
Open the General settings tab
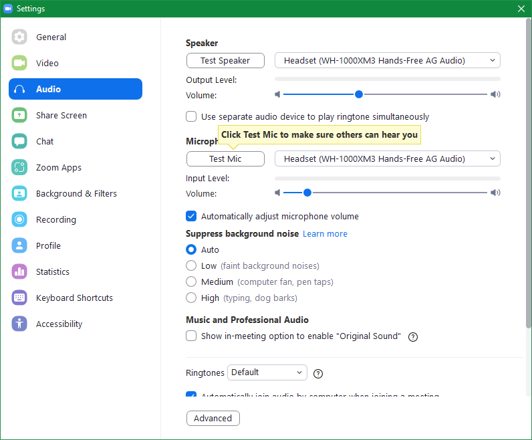pyautogui.click(x=76, y=37)
